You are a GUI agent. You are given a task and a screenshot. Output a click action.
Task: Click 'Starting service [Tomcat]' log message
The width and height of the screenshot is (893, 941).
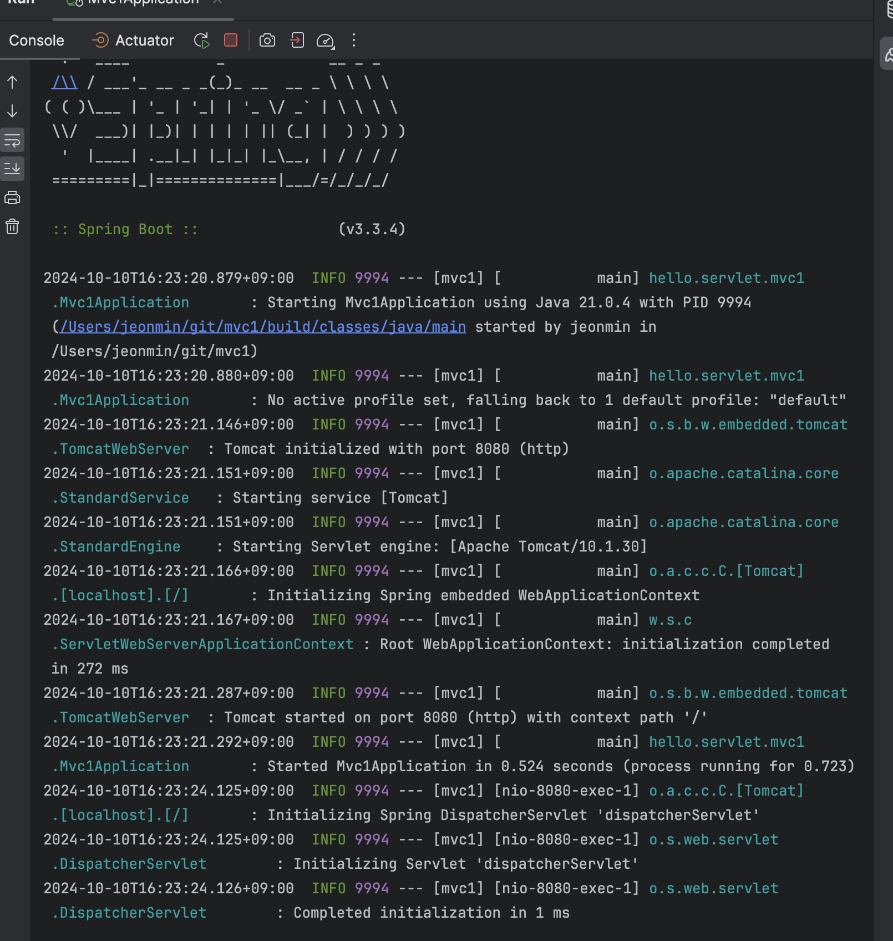340,498
